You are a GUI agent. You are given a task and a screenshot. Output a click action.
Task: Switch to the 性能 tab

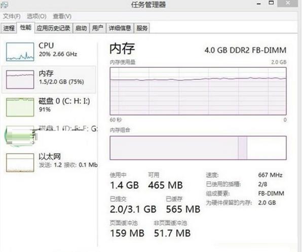click(26, 28)
